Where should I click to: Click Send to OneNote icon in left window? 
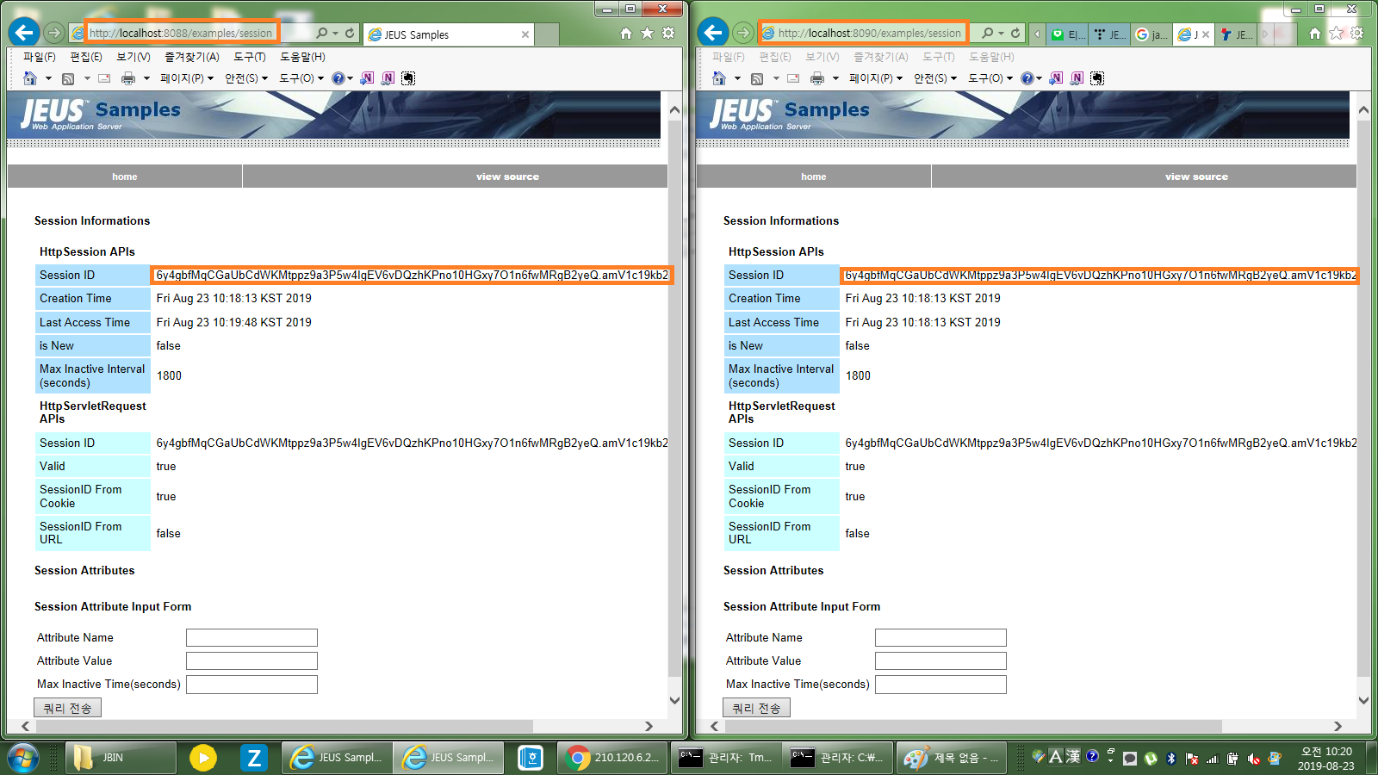point(367,78)
